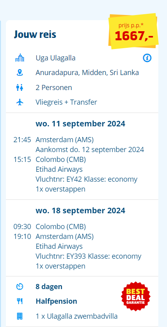Click the hotel building icon
Screen dimensions: 167x327
coord(20,58)
